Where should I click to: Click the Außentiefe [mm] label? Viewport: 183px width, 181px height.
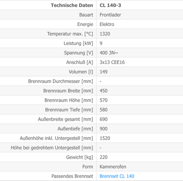pos(75,129)
